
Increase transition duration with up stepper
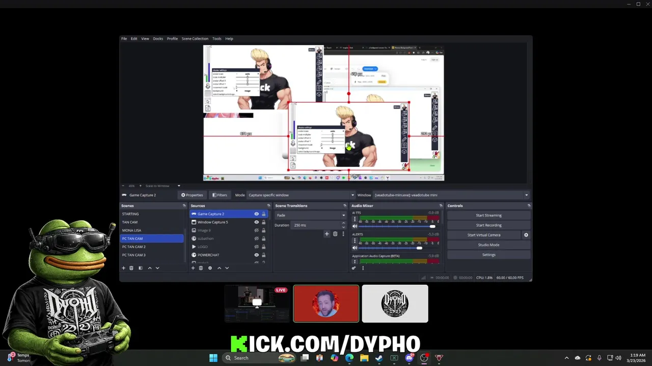coord(343,223)
